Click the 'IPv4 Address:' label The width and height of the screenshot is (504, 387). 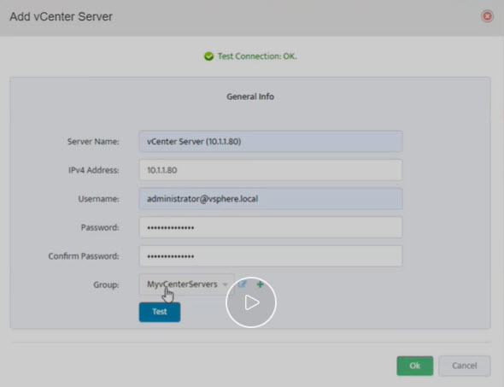click(93, 170)
